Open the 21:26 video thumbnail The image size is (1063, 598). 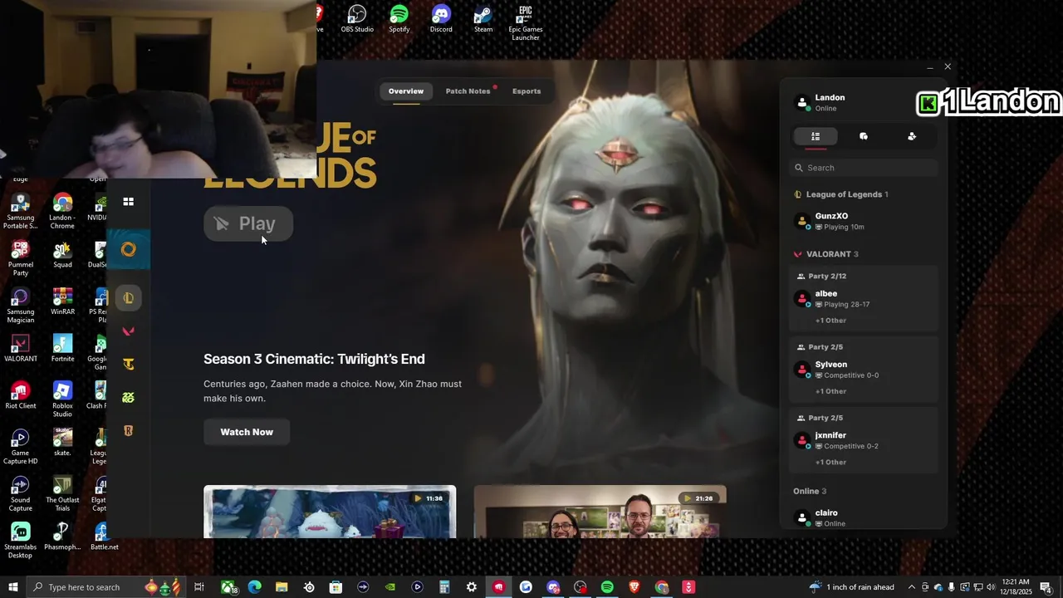click(x=600, y=512)
